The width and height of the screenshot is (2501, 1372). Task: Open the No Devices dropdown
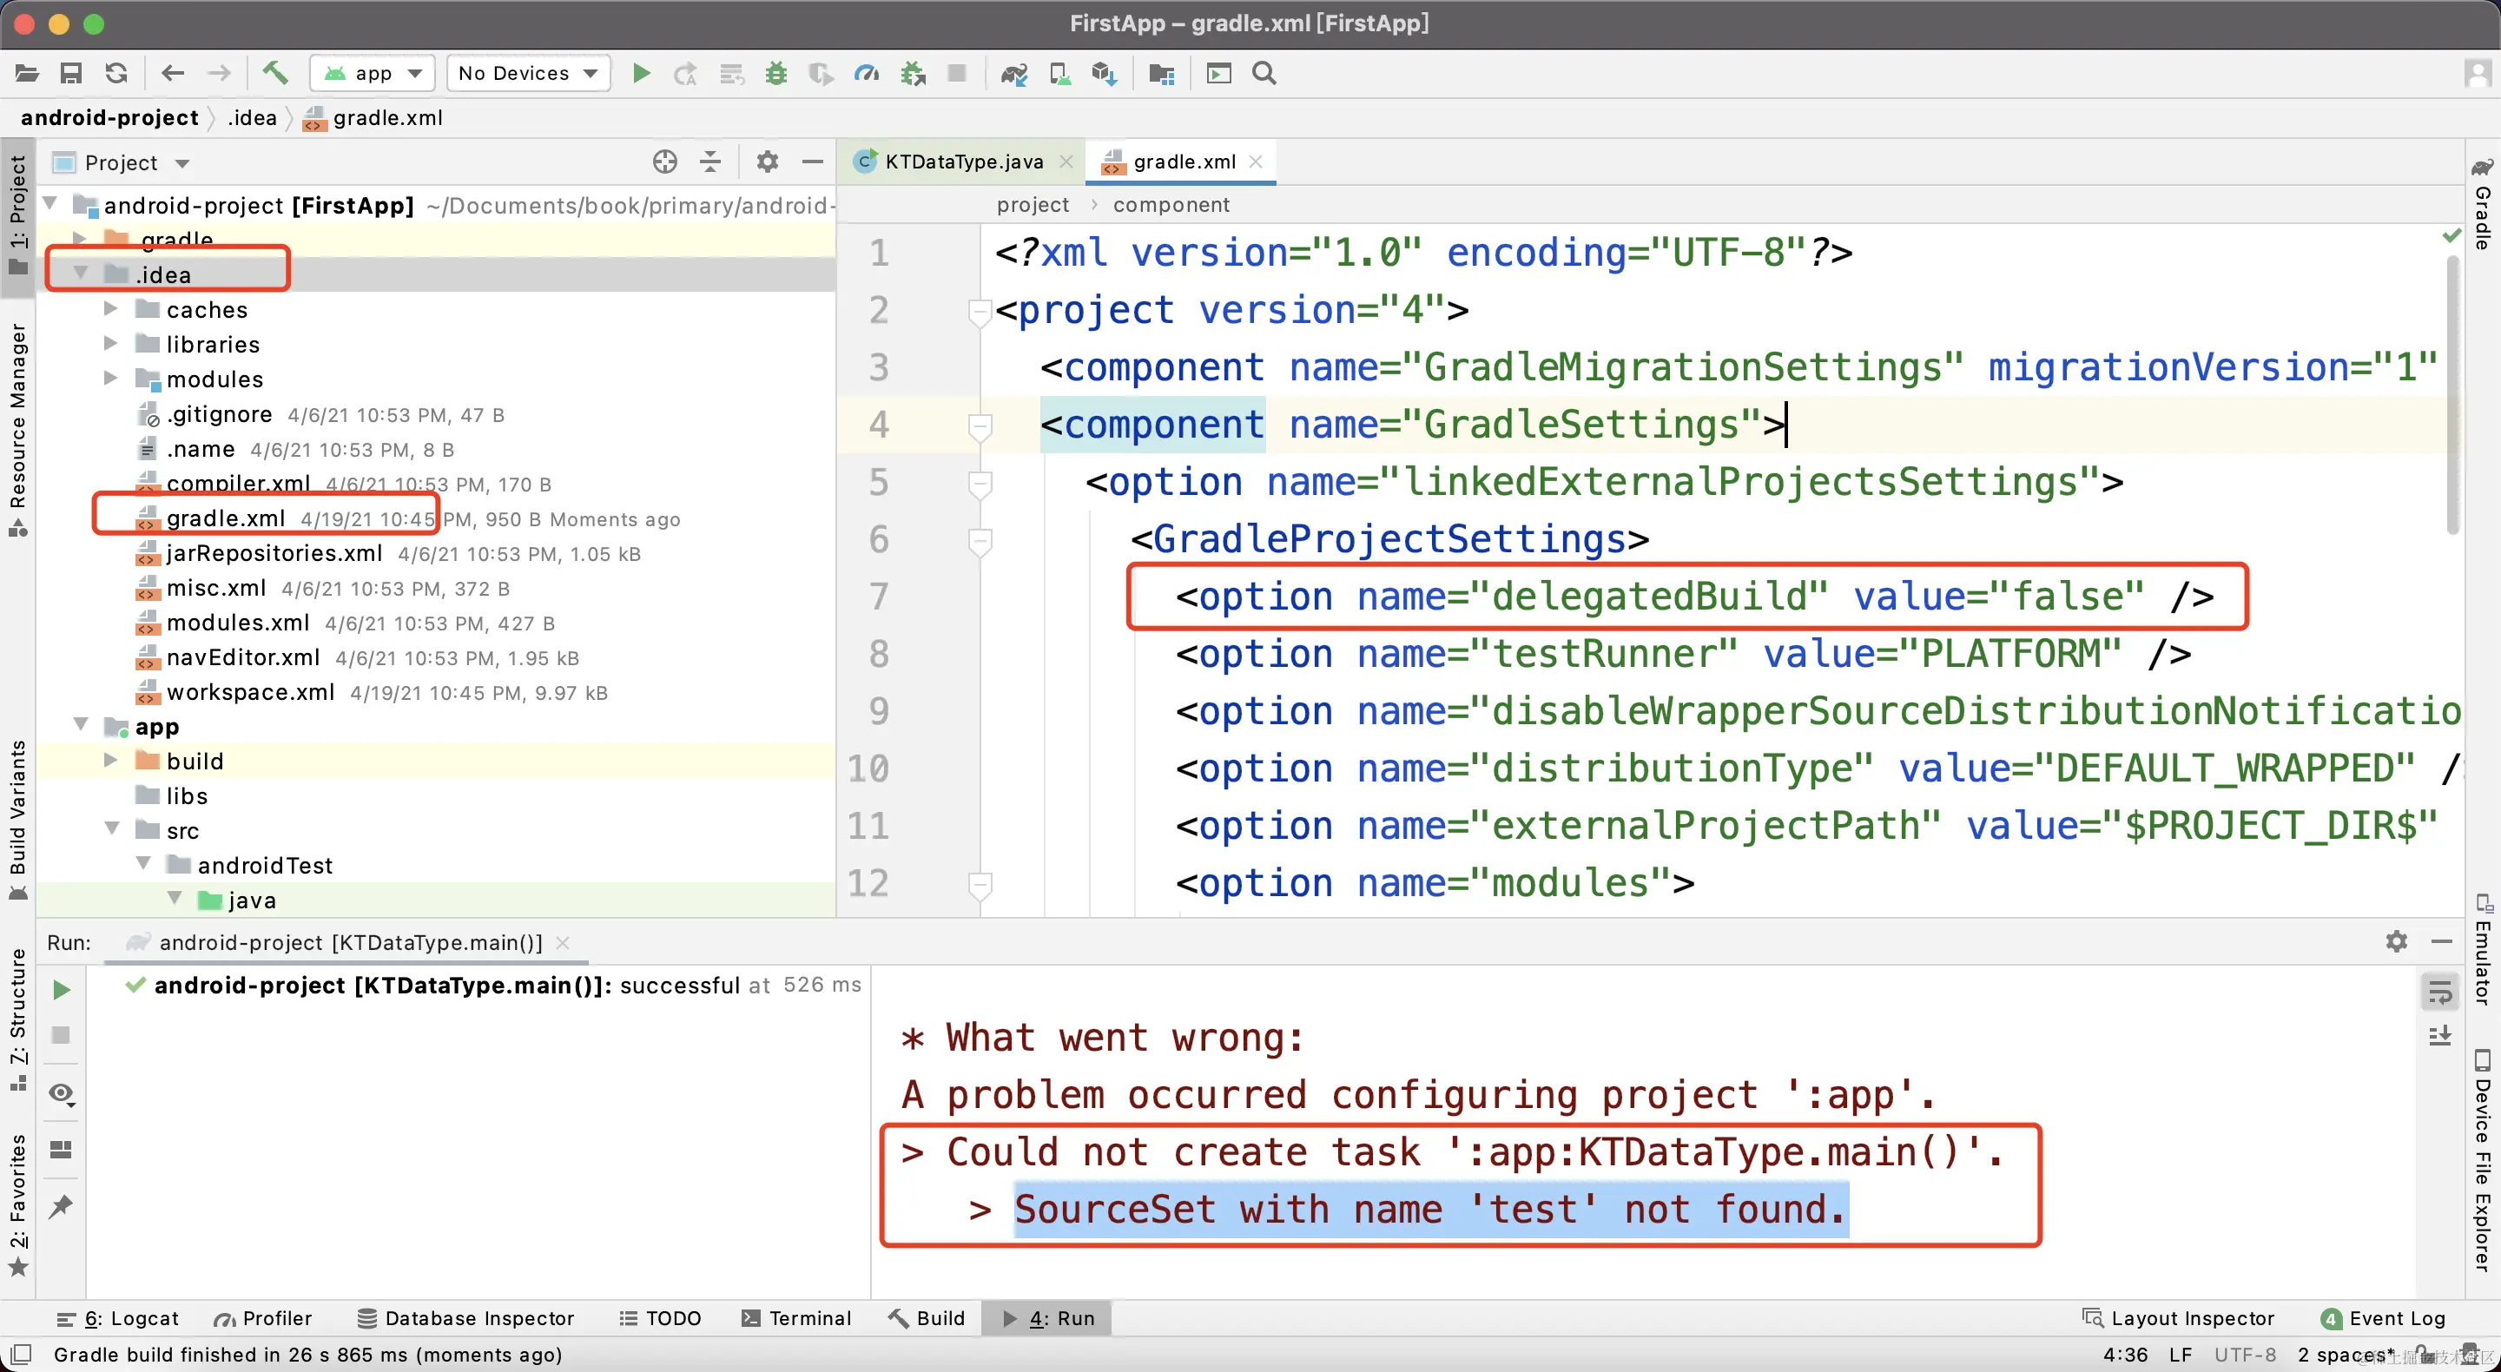click(527, 74)
